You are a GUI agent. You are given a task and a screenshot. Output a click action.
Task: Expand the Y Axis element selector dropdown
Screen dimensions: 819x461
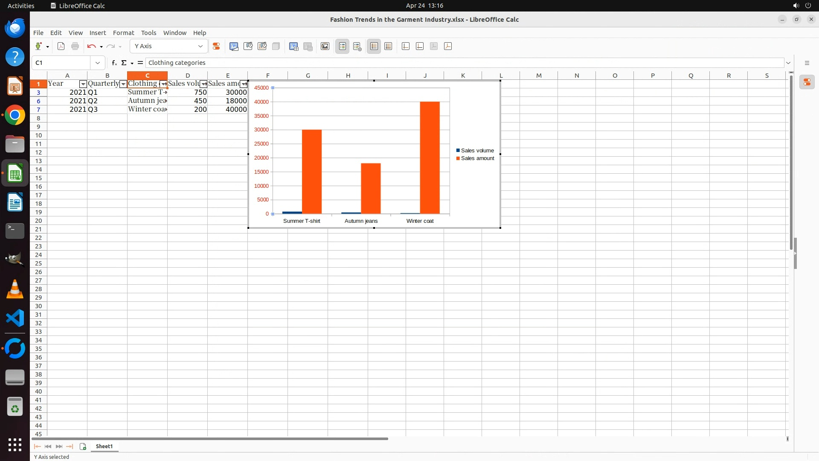(200, 47)
